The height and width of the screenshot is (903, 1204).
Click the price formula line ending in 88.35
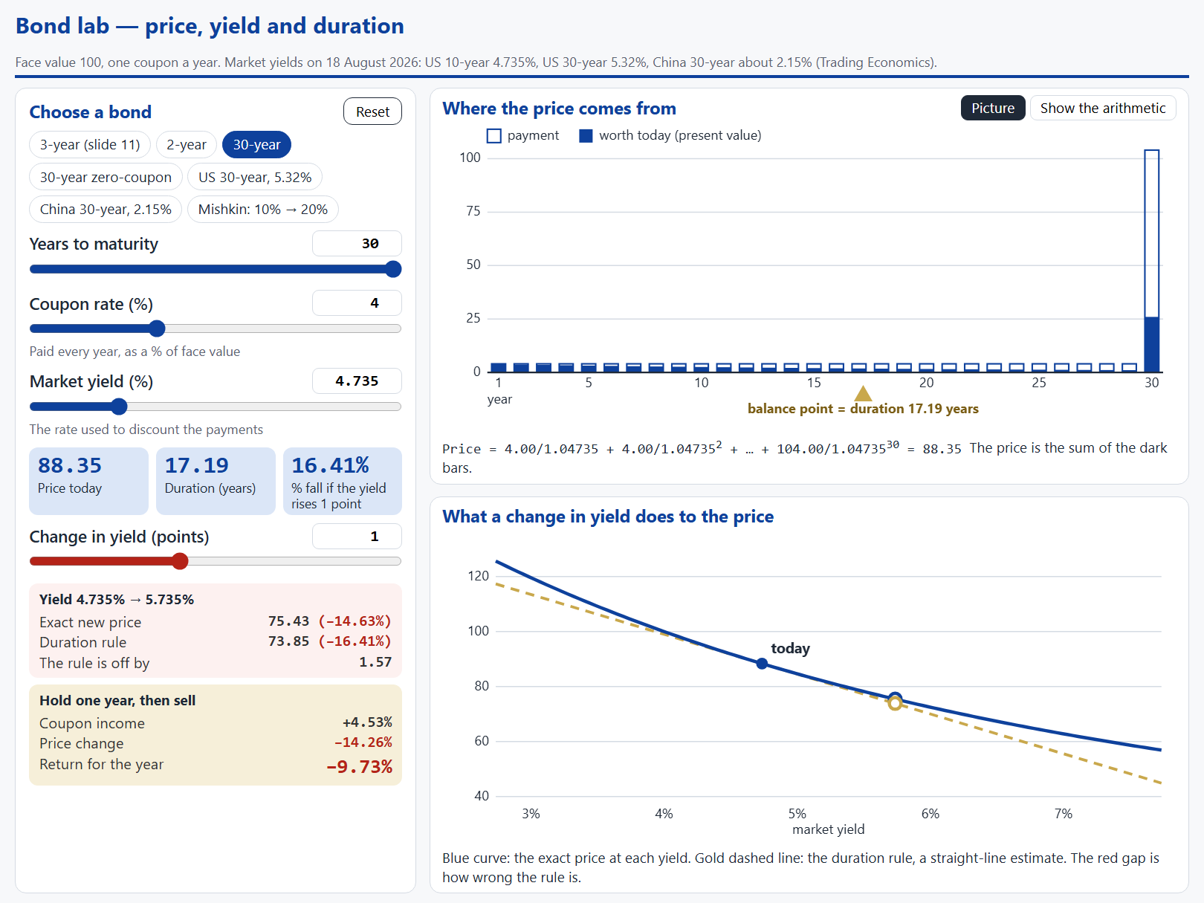click(702, 448)
